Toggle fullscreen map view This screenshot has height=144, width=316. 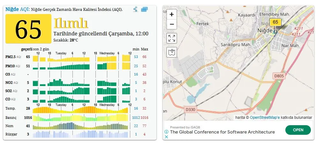pyautogui.click(x=172, y=39)
